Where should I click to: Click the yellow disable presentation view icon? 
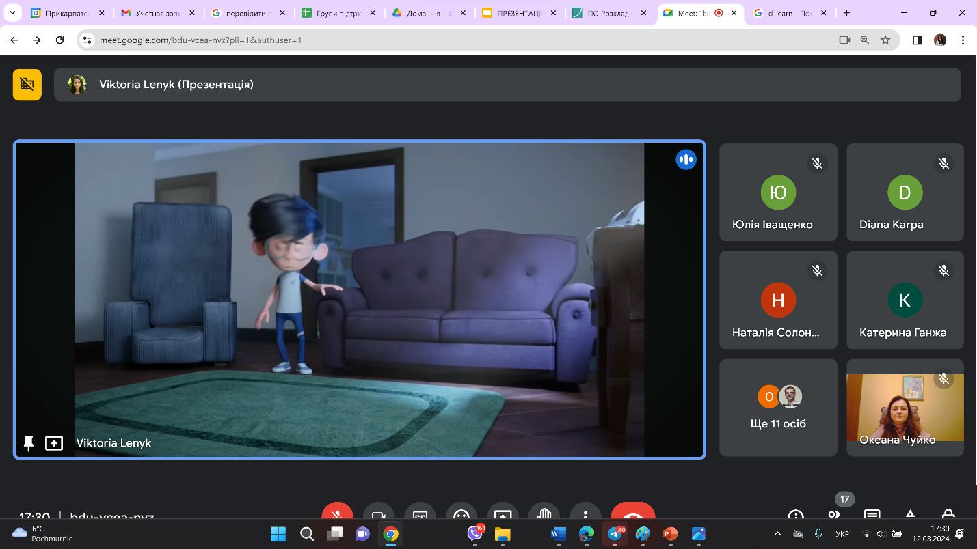(27, 85)
